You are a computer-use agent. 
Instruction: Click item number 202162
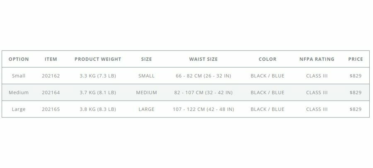pyautogui.click(x=51, y=76)
